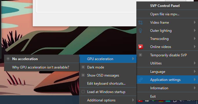Open the Transcoding menu item
Screen dimensions: 198x104
coord(167,39)
